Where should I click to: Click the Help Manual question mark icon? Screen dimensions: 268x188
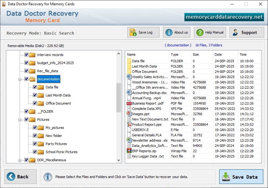[200, 32]
